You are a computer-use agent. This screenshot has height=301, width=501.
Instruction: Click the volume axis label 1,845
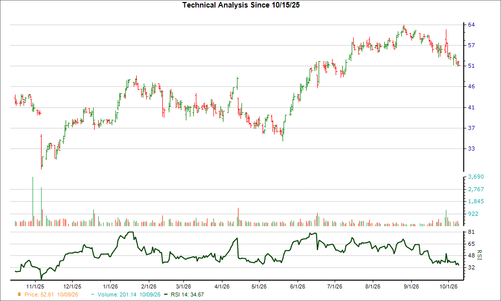click(x=476, y=201)
